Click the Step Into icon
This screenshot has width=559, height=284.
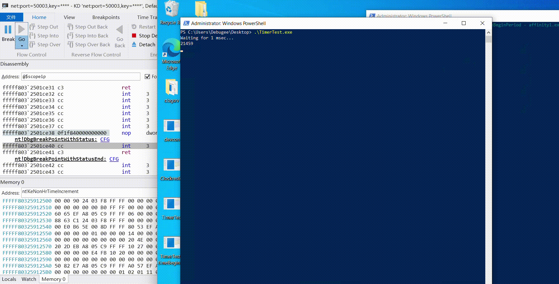32,36
